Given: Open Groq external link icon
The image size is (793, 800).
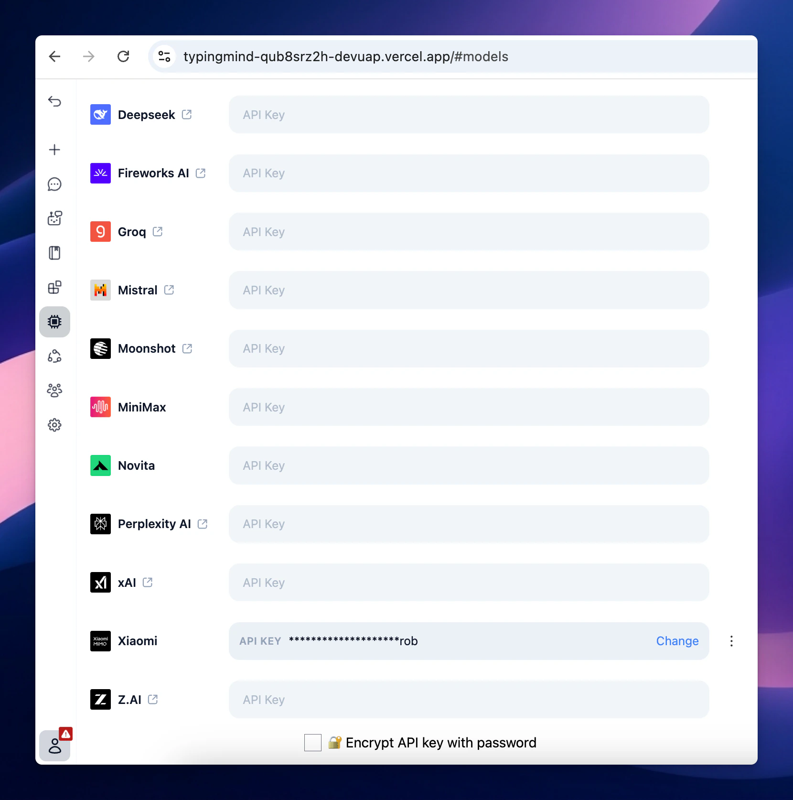Looking at the screenshot, I should pos(158,232).
